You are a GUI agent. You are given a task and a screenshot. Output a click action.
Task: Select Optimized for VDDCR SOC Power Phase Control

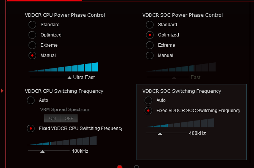pyautogui.click(x=150, y=35)
